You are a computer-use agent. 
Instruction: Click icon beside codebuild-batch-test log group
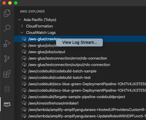(24, 77)
